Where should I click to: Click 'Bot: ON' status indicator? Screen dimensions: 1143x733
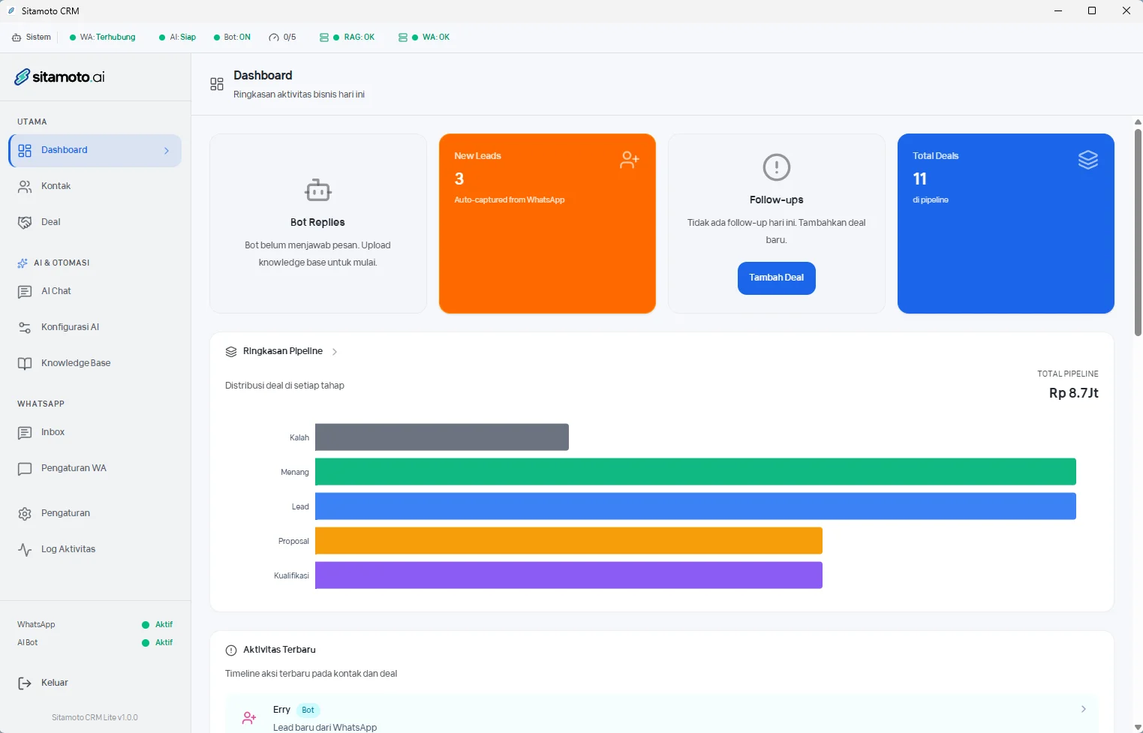[232, 38]
